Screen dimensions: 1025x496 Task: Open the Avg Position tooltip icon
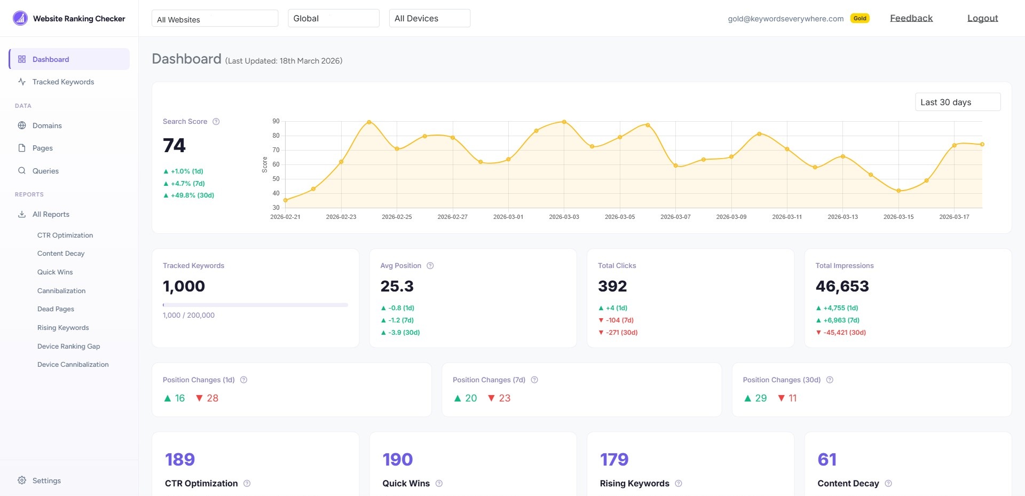click(430, 265)
